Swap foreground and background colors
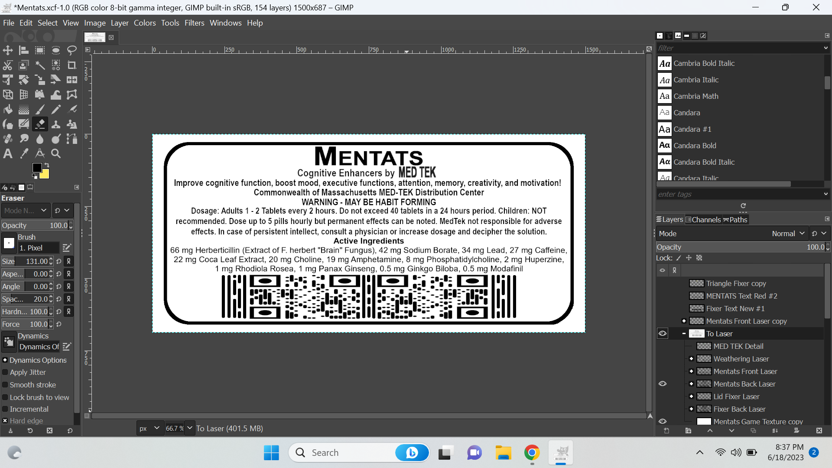 (x=47, y=165)
